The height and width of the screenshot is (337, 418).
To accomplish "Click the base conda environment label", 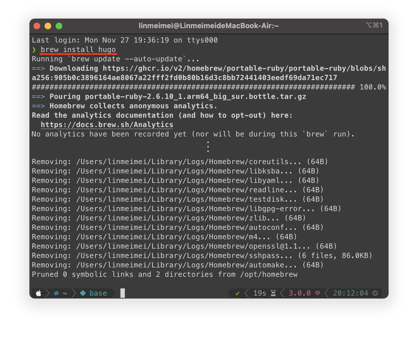I will pyautogui.click(x=98, y=293).
